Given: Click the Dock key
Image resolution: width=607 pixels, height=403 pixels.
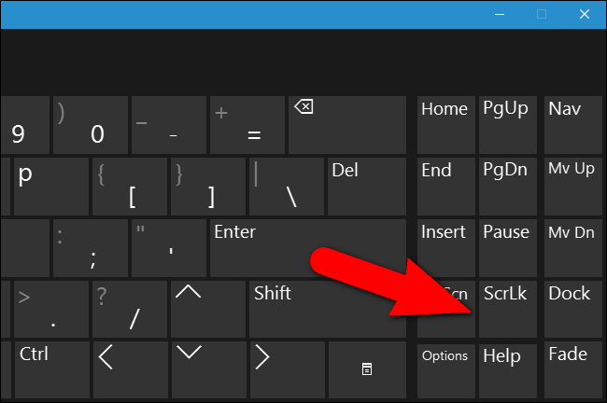Looking at the screenshot, I should click(573, 309).
